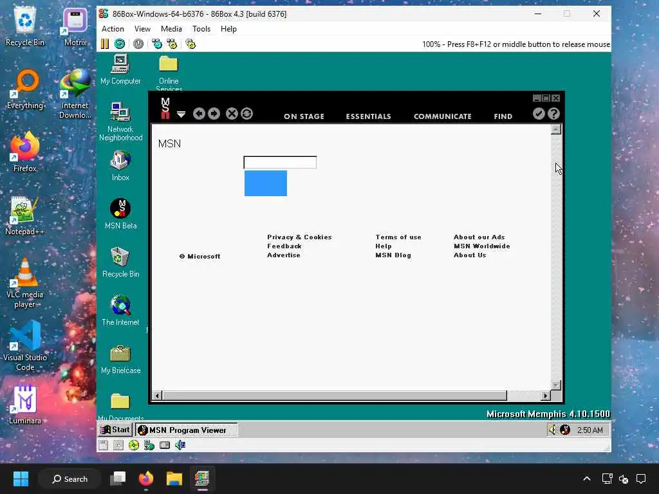Expand the MSN logo dropdown arrow
This screenshot has height=494, width=659.
[181, 114]
